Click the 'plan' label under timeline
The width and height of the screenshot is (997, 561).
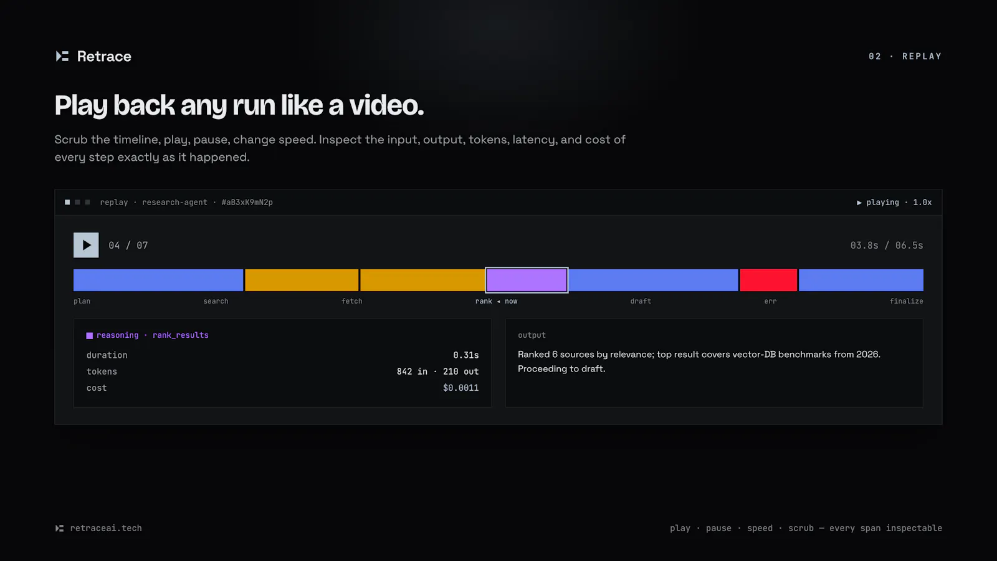click(82, 301)
